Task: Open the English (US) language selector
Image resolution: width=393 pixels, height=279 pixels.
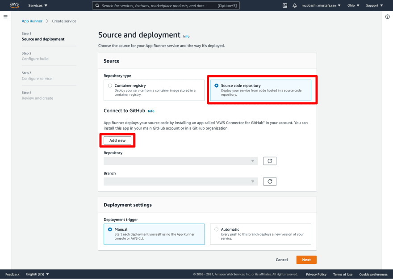Action: 38,274
